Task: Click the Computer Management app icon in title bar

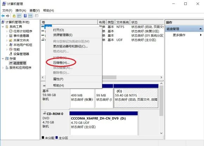Action: pos(4,4)
